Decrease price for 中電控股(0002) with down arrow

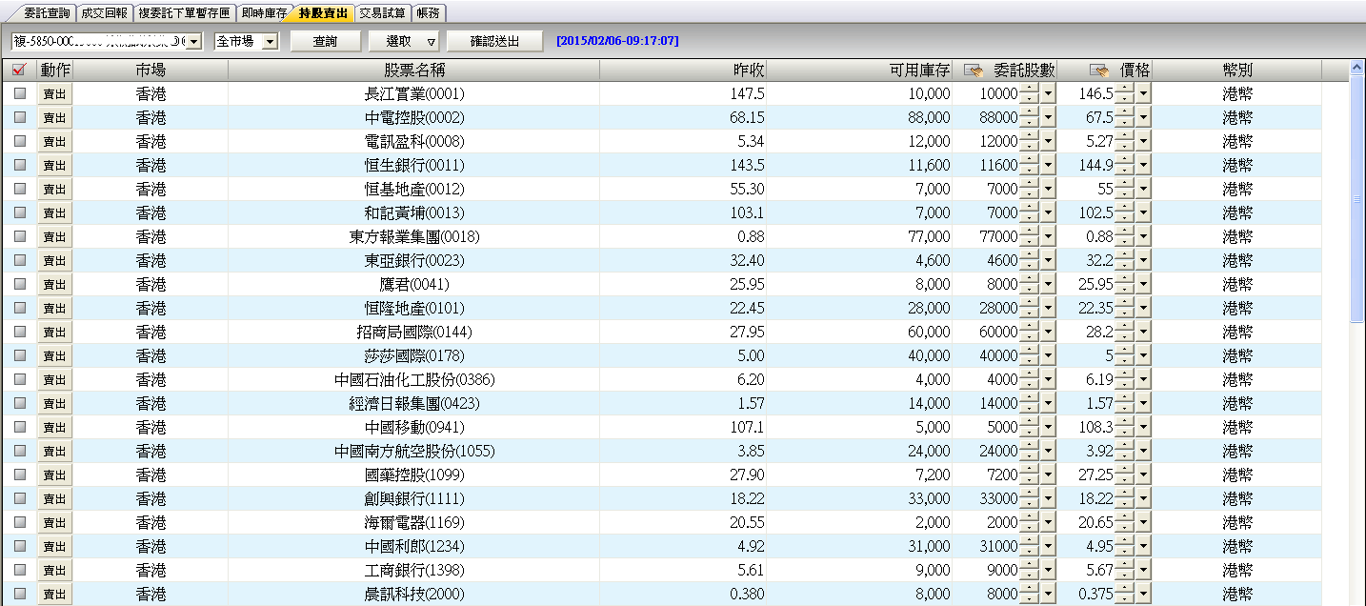coord(1124,123)
